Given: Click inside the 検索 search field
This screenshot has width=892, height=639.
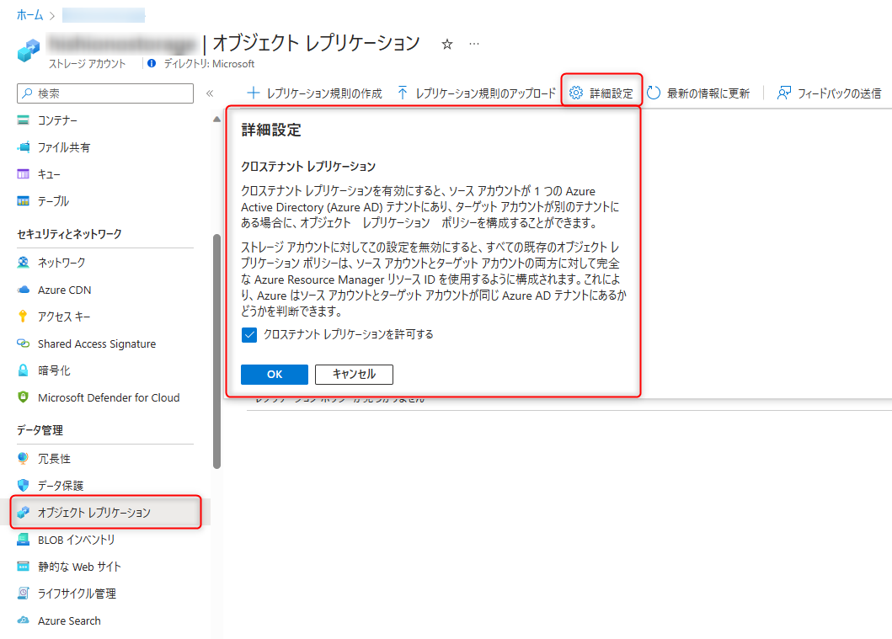Looking at the screenshot, I should (101, 93).
